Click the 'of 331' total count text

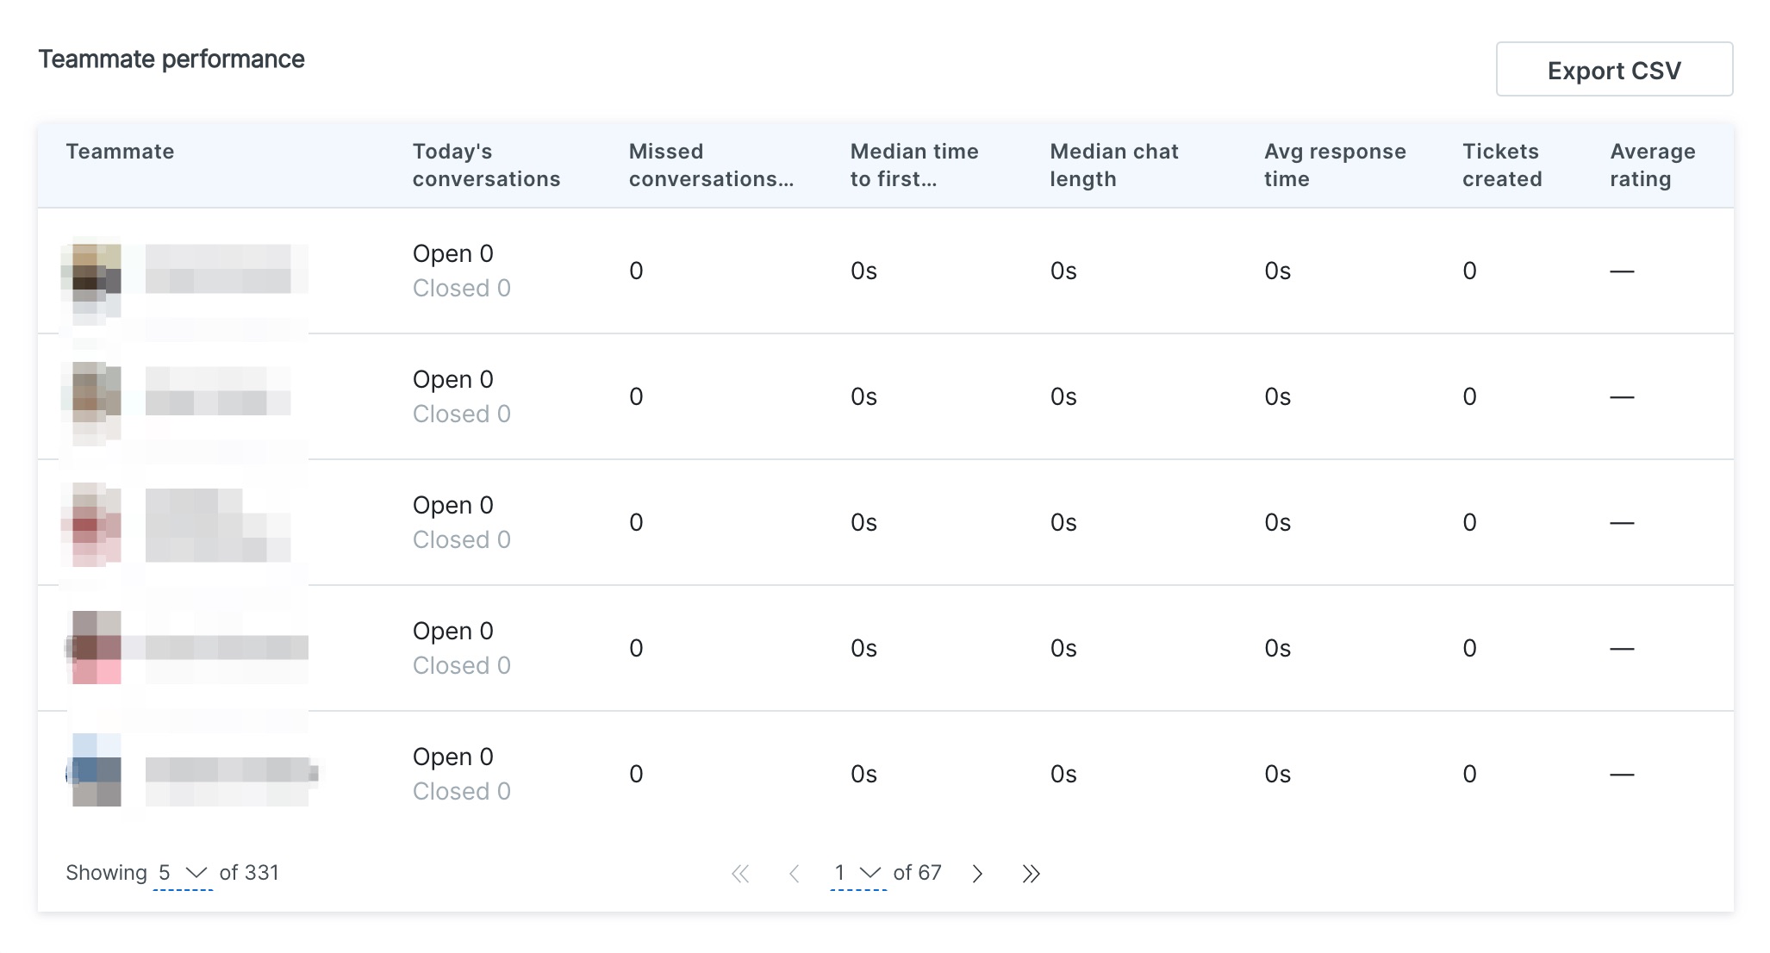click(x=249, y=873)
